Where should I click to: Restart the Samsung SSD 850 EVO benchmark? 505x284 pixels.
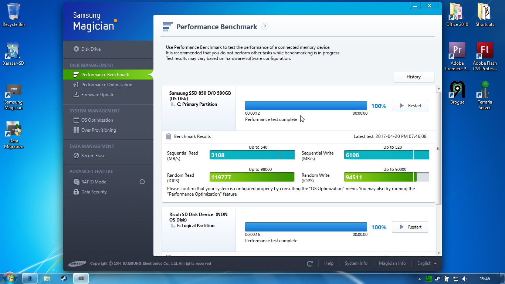pos(410,106)
